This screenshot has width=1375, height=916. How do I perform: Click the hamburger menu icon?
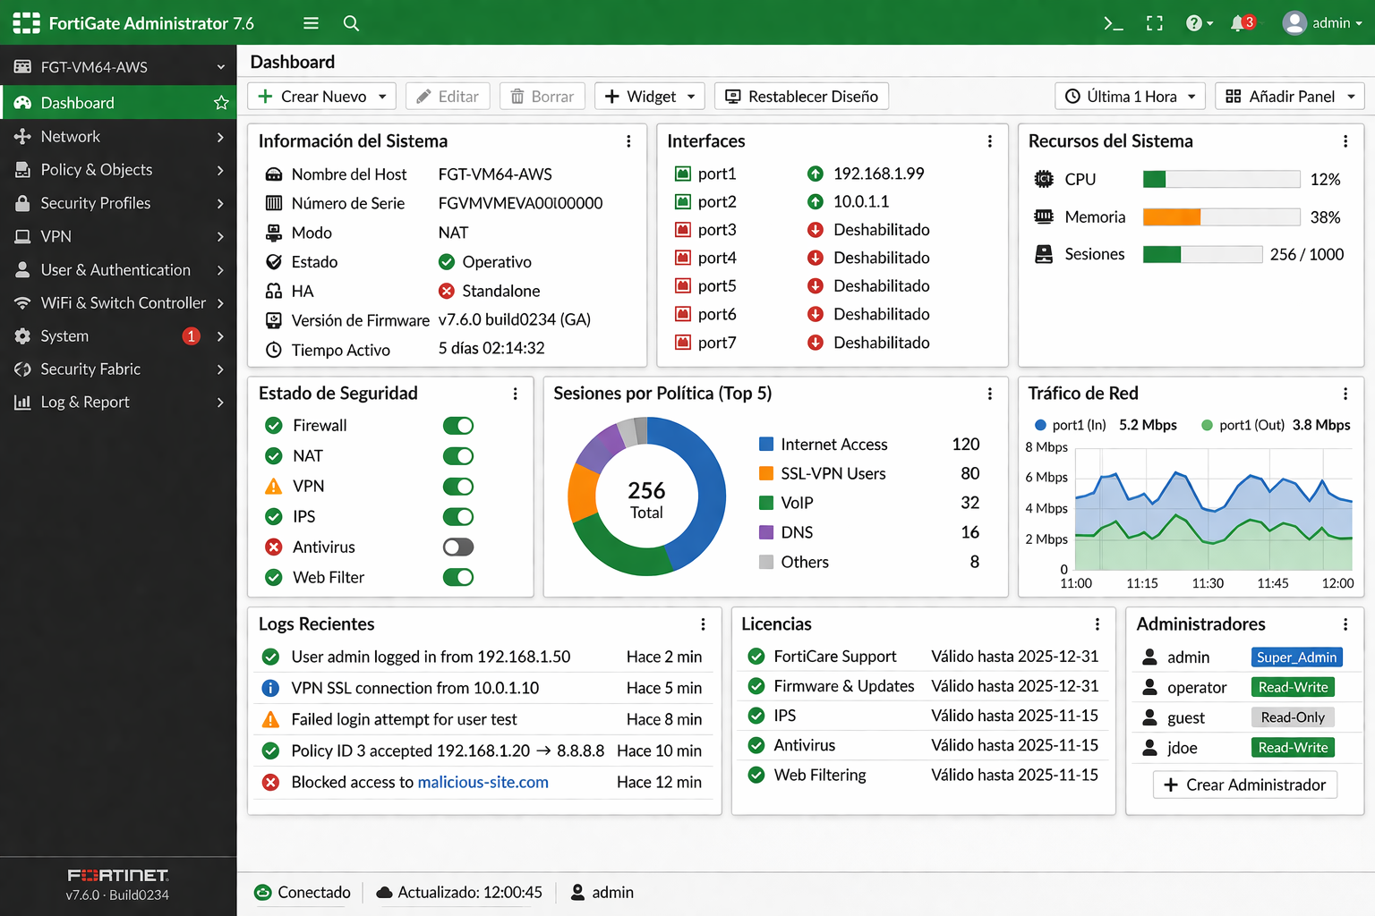tap(311, 23)
